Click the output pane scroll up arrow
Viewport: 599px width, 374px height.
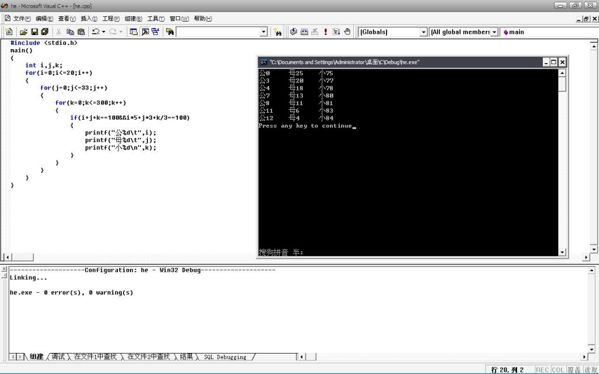pos(592,271)
